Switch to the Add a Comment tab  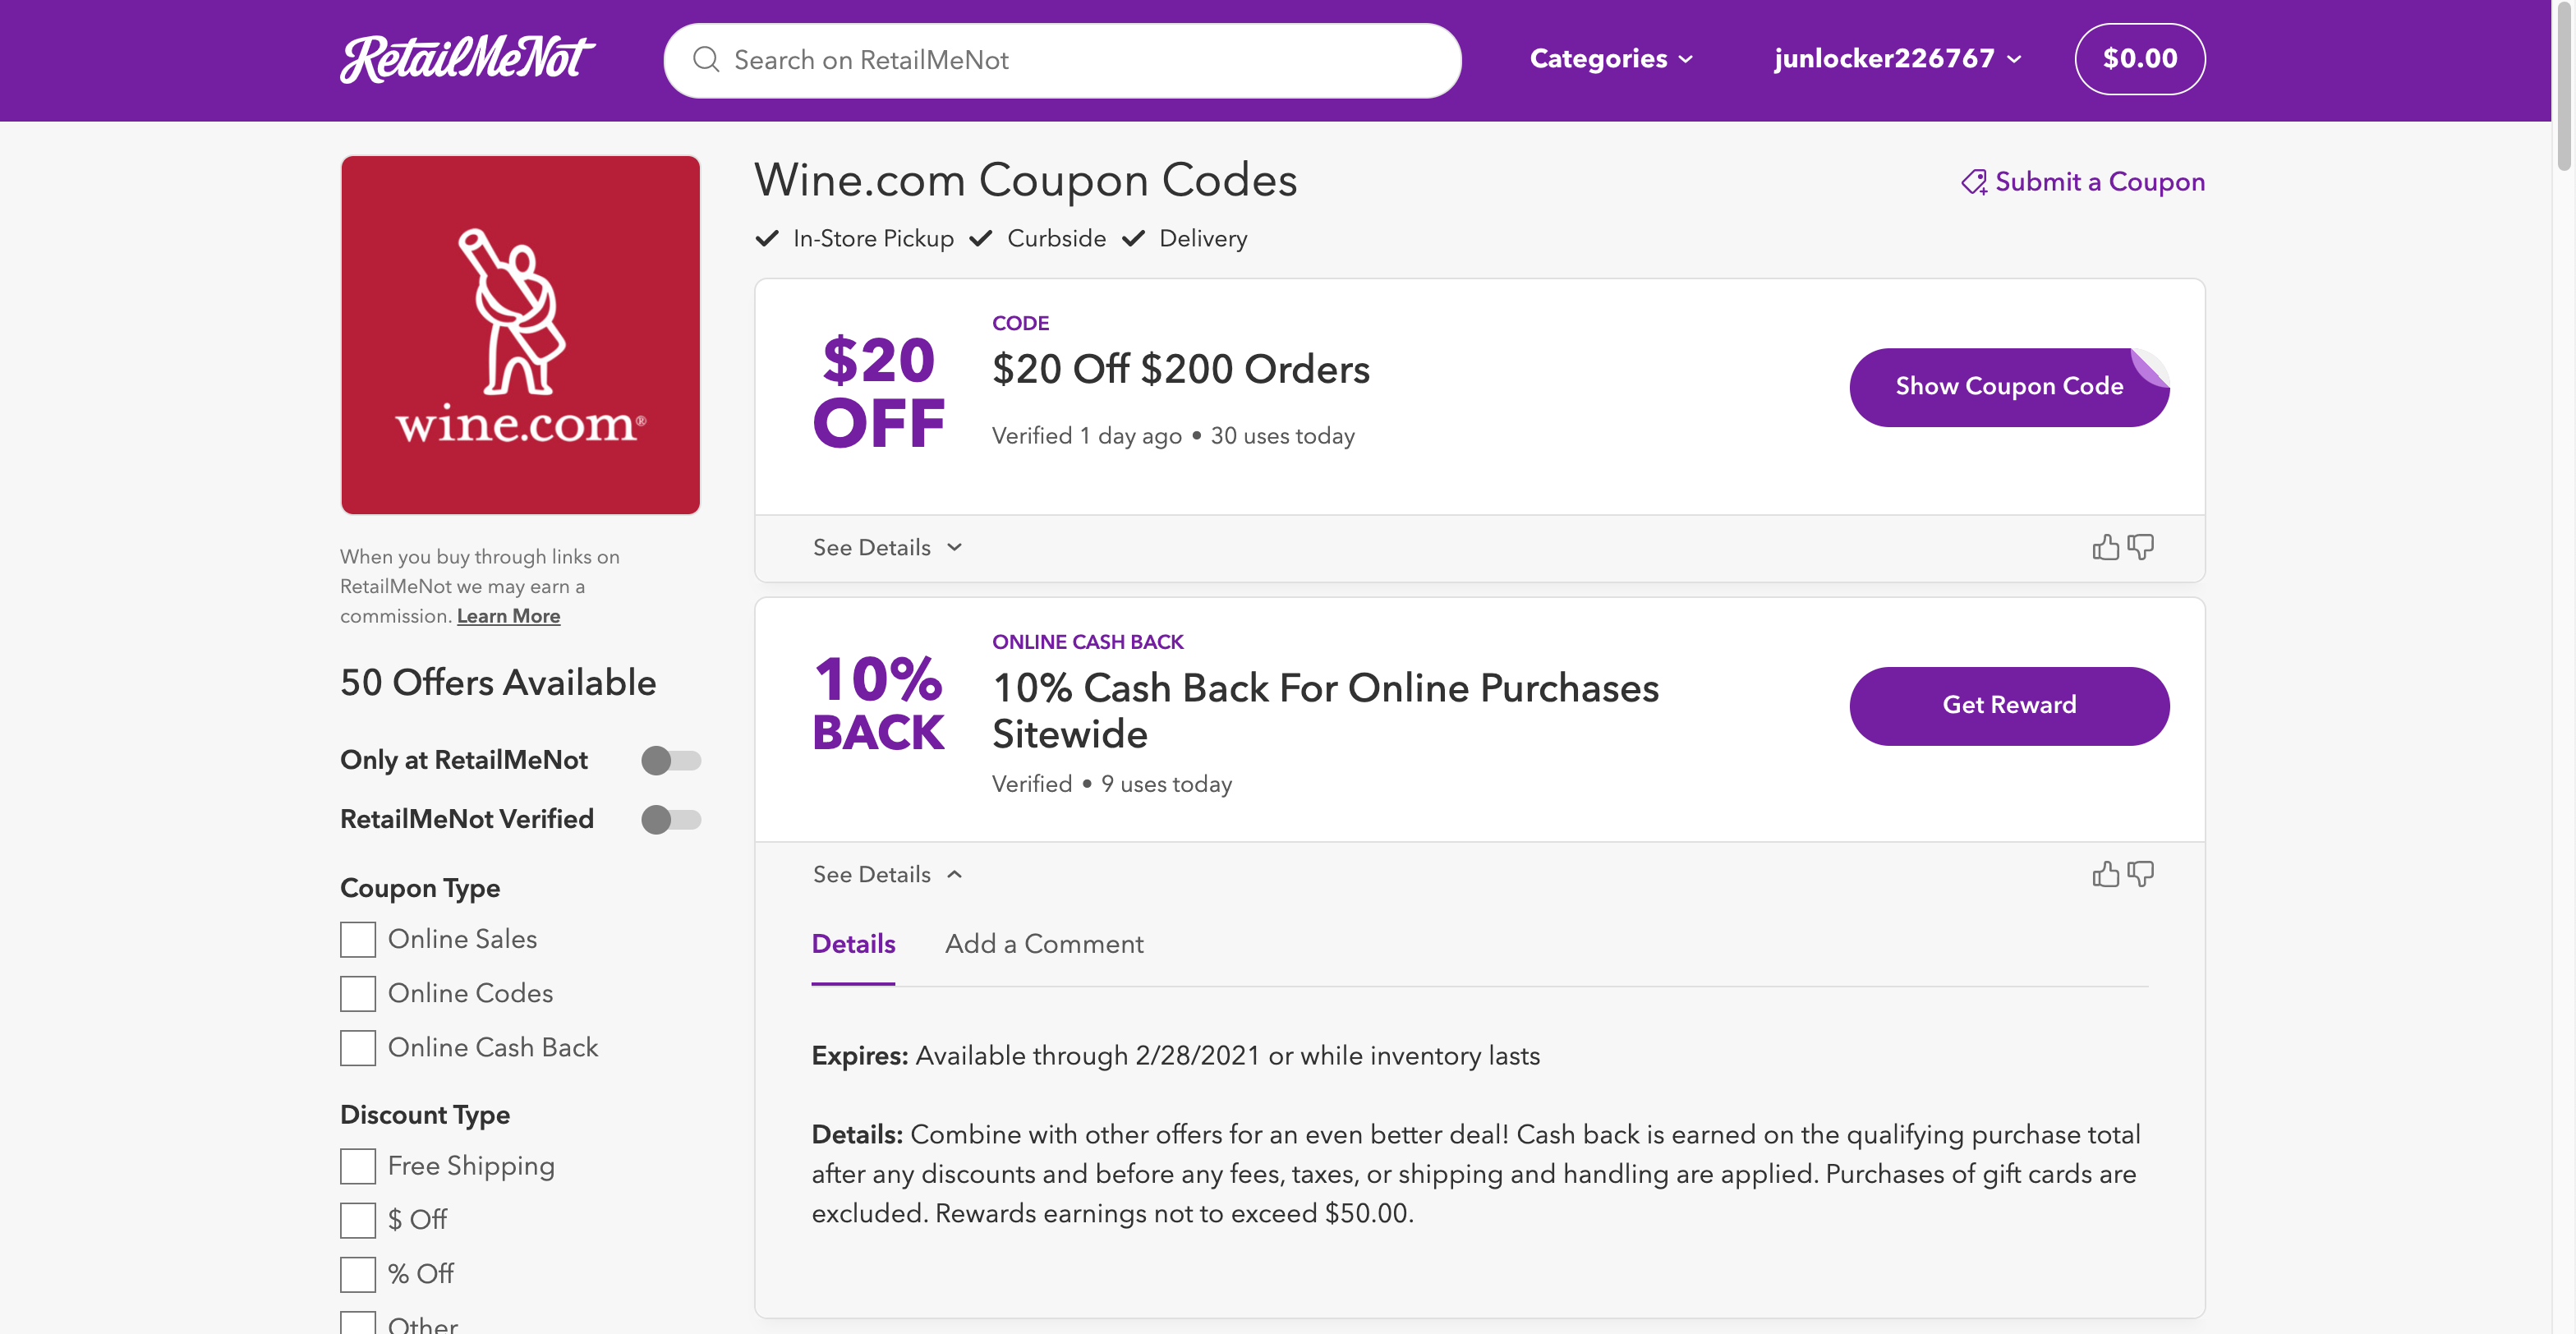[x=1044, y=944]
